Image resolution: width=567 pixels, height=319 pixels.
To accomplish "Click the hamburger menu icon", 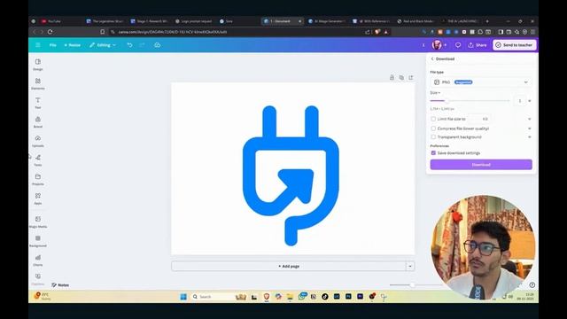I will click(x=37, y=45).
